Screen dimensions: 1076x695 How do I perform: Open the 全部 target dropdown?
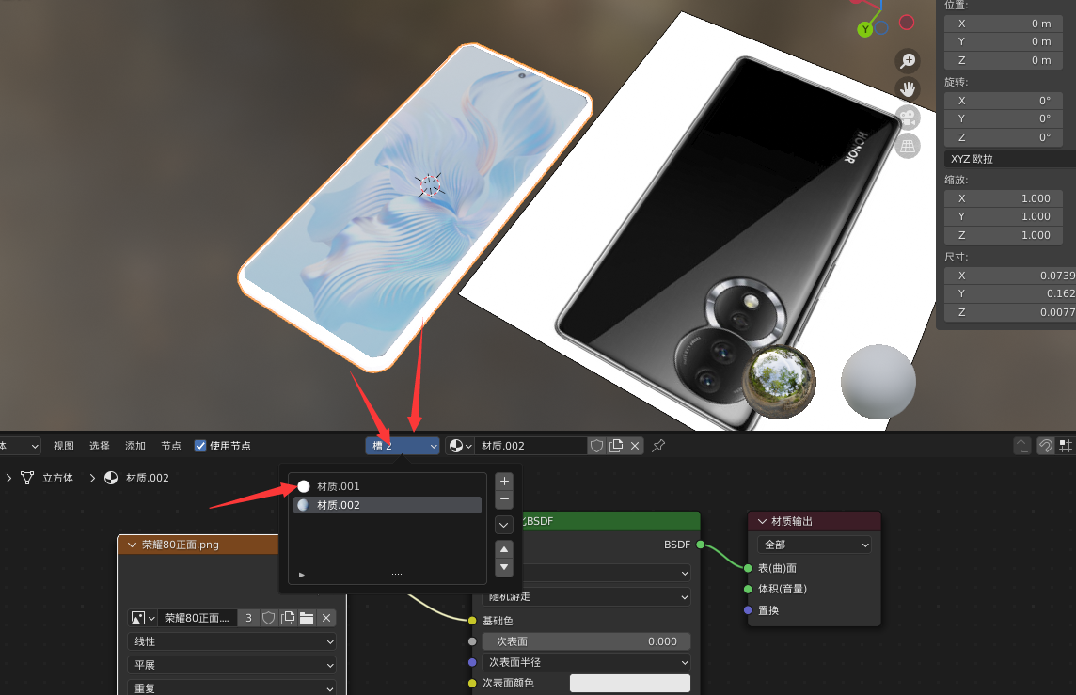click(x=815, y=545)
